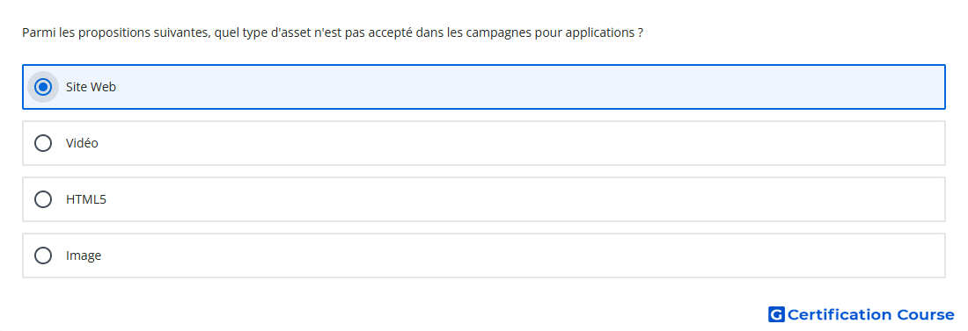
Task: Click the HTML5 answer label
Action: click(x=86, y=199)
